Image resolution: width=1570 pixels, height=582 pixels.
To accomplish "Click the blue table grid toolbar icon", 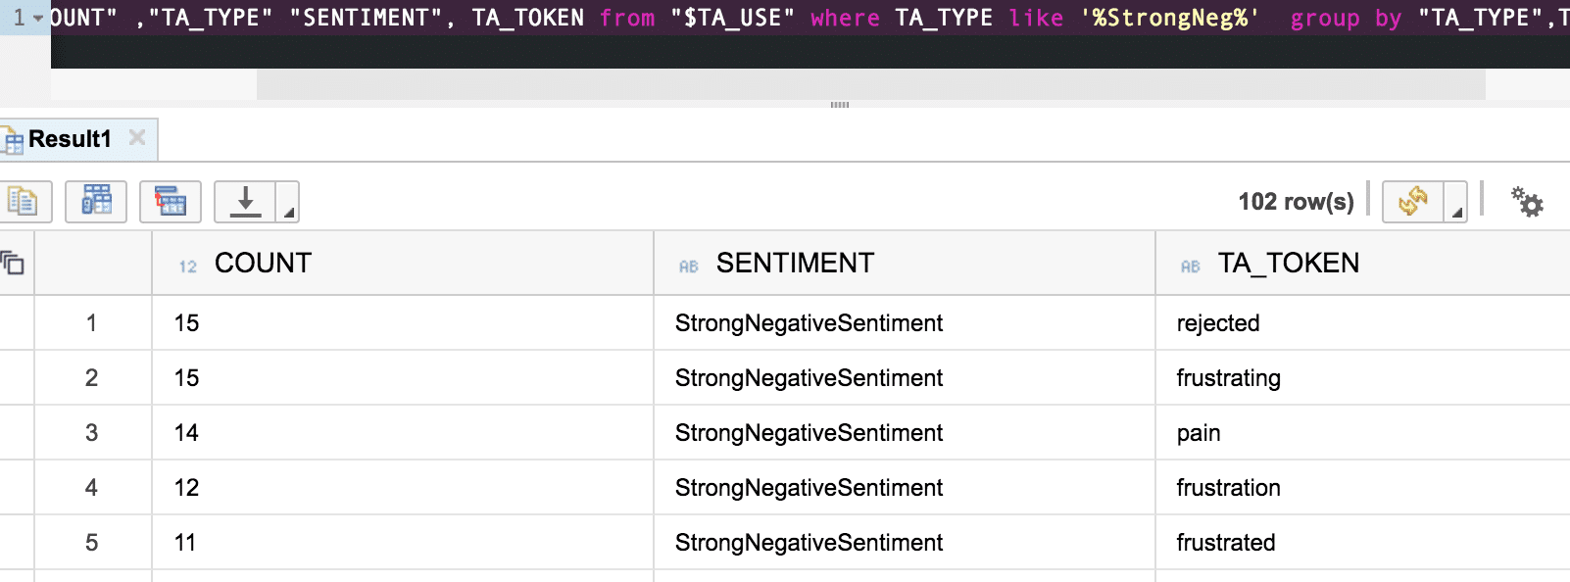I will 96,202.
